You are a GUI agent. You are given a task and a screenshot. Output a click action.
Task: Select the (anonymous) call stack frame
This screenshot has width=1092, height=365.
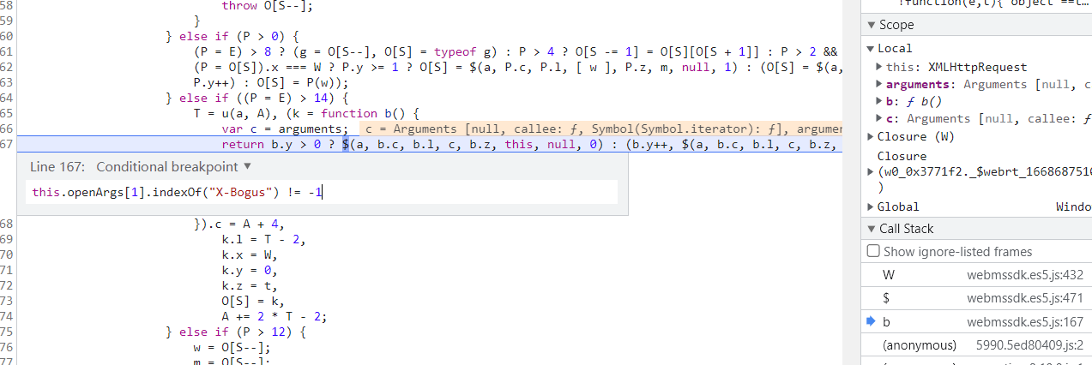point(919,344)
